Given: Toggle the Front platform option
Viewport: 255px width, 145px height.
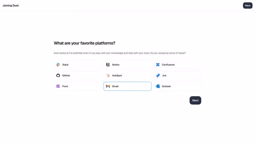Looking at the screenshot, I should coord(78,86).
